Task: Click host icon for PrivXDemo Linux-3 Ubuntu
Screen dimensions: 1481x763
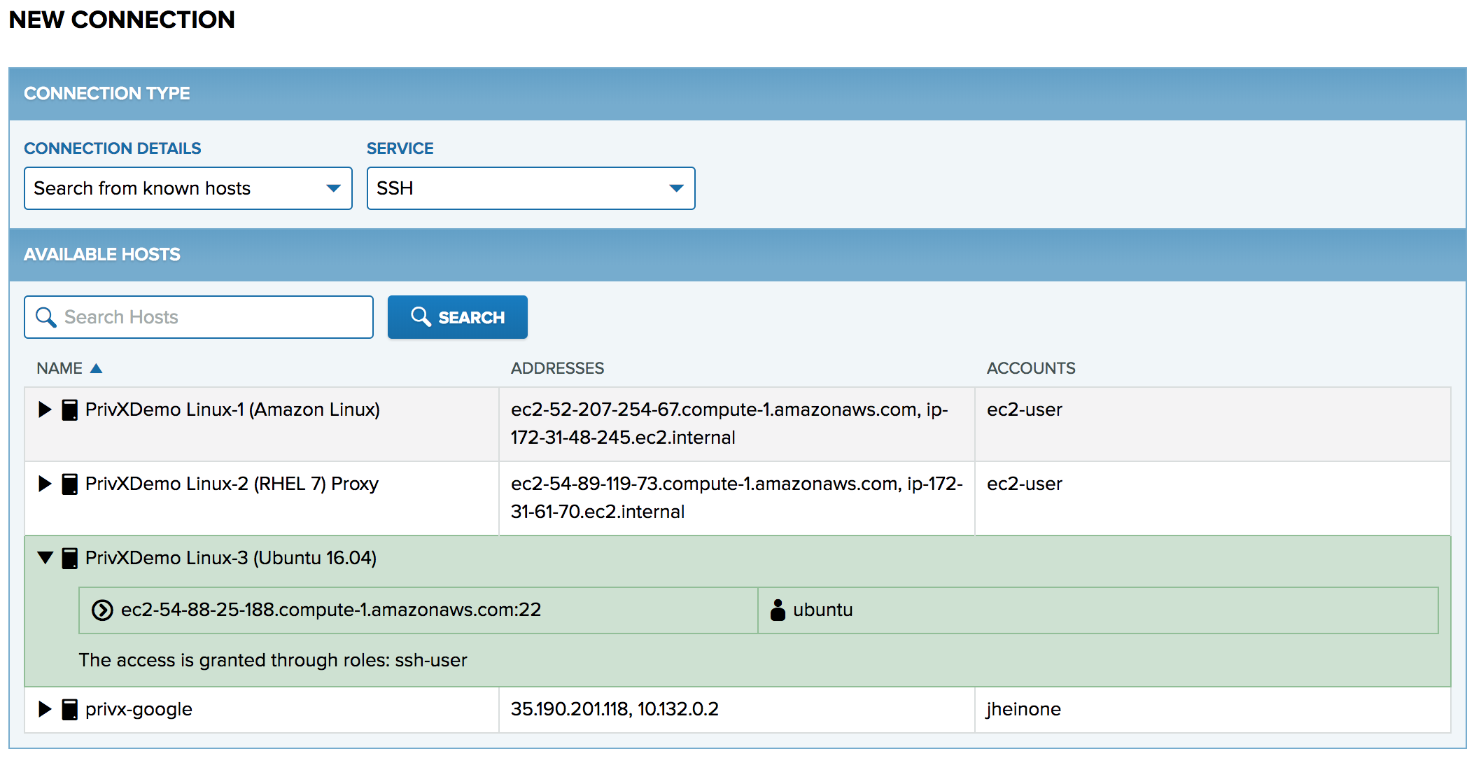Action: (x=69, y=558)
